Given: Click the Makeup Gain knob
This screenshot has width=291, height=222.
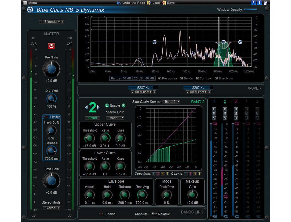Looking at the screenshot, I should (x=192, y=195).
